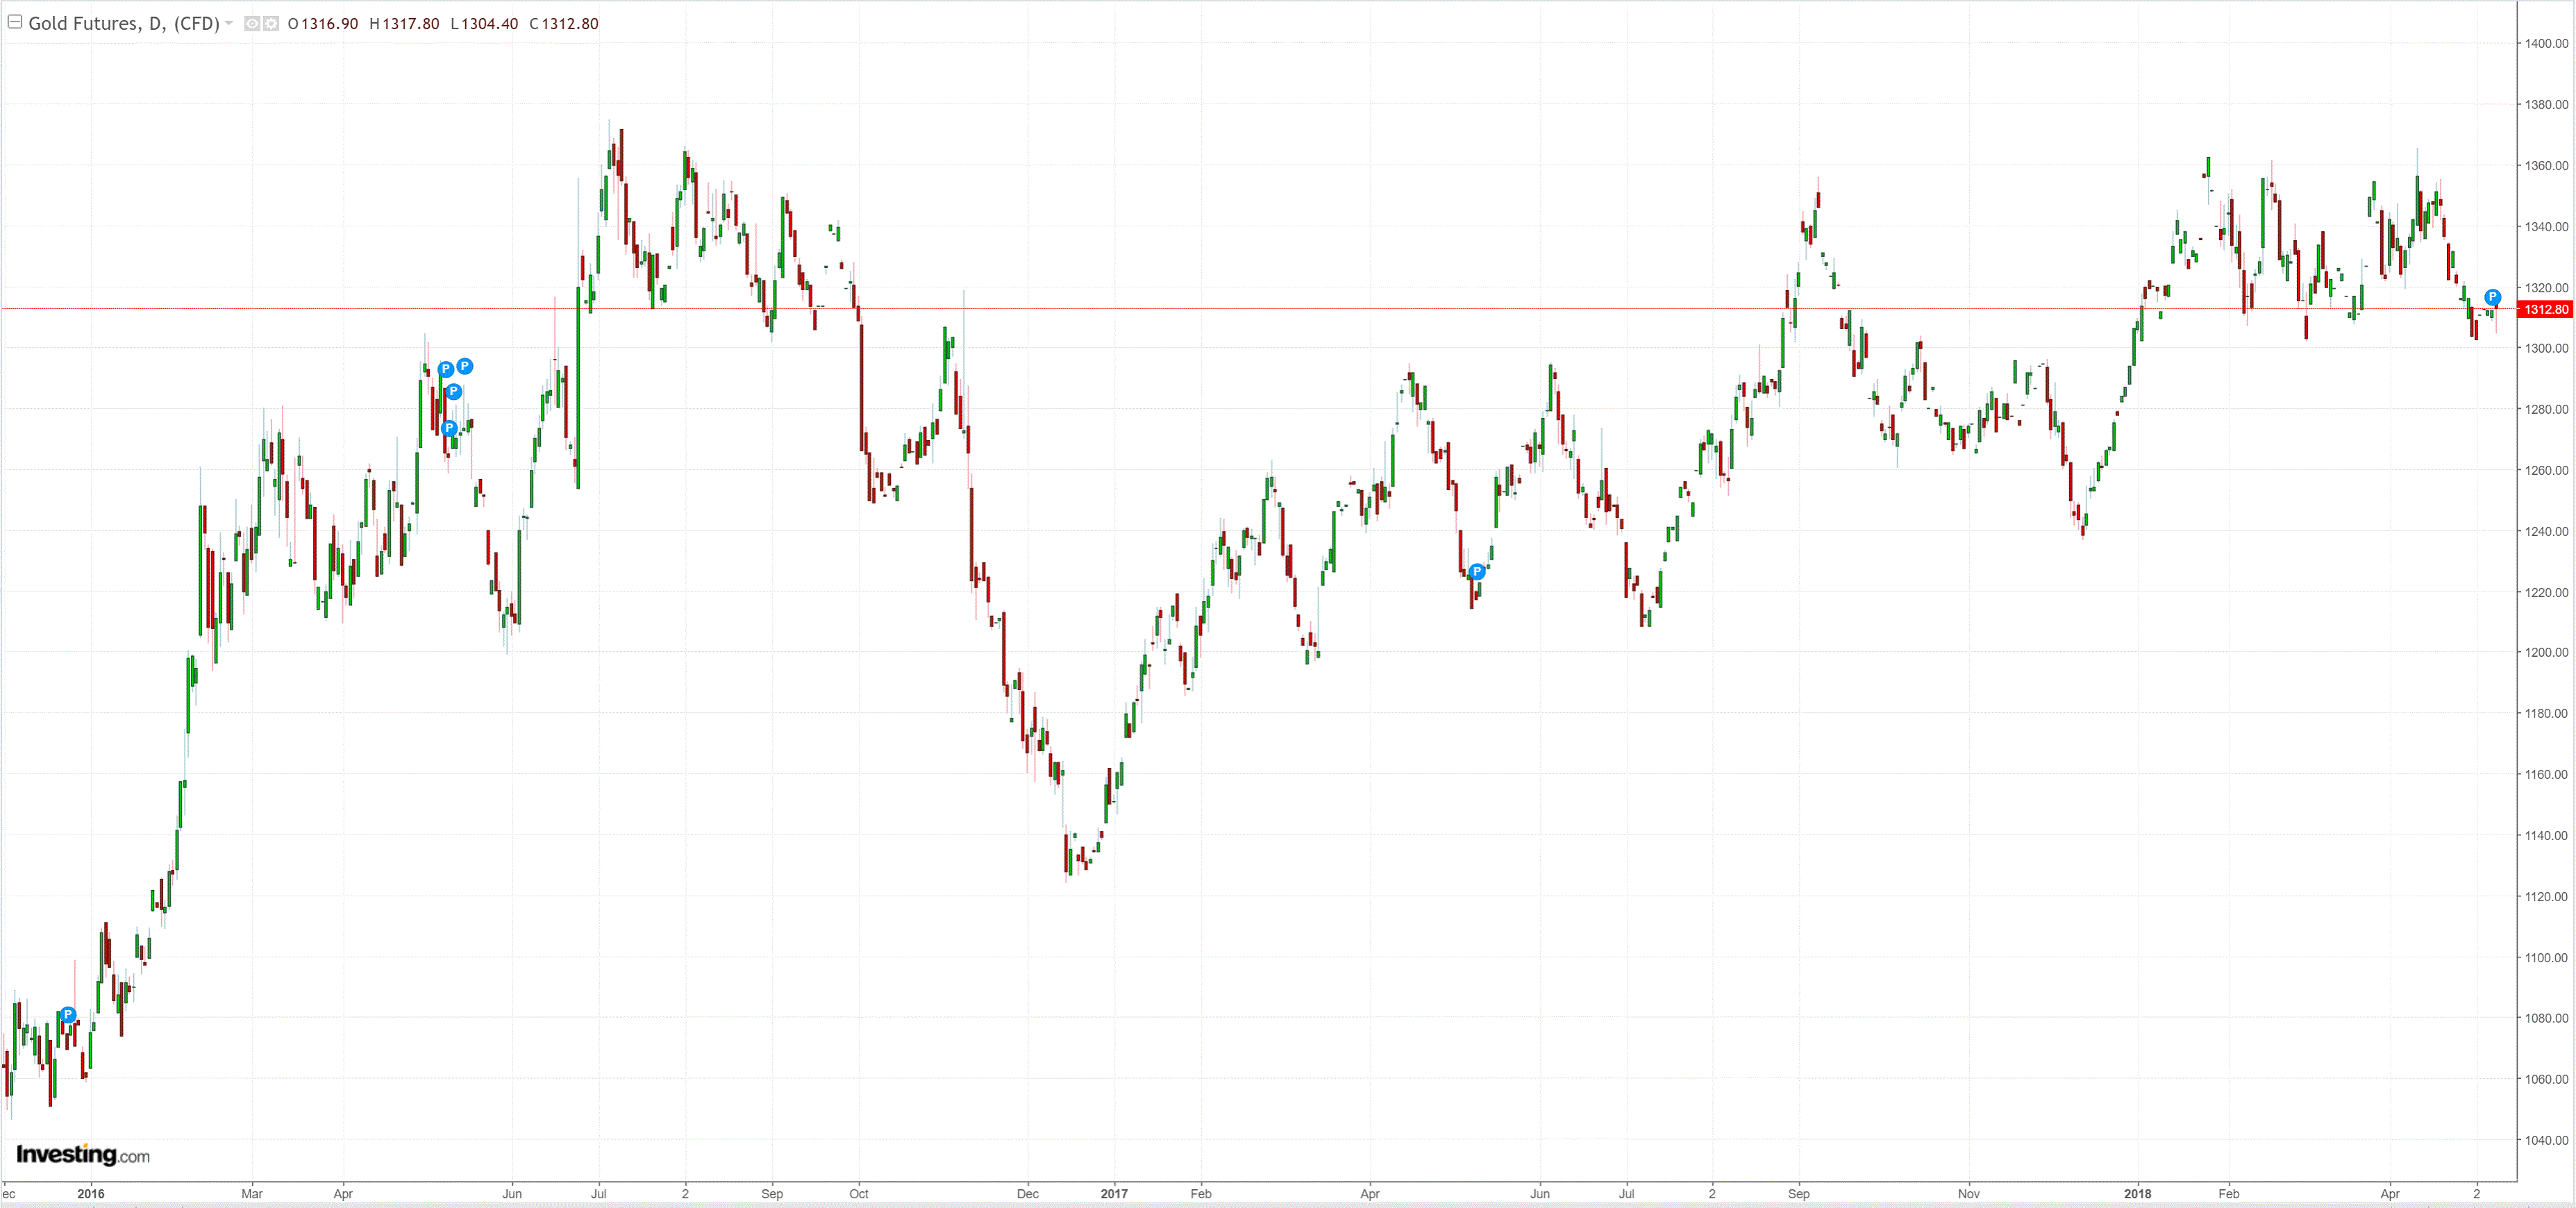Open the gear settings icon beside the title

[271, 24]
